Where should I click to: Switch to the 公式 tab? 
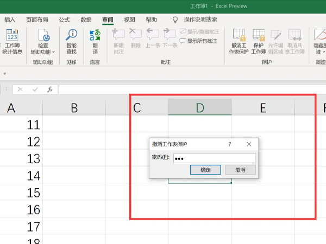pyautogui.click(x=64, y=20)
